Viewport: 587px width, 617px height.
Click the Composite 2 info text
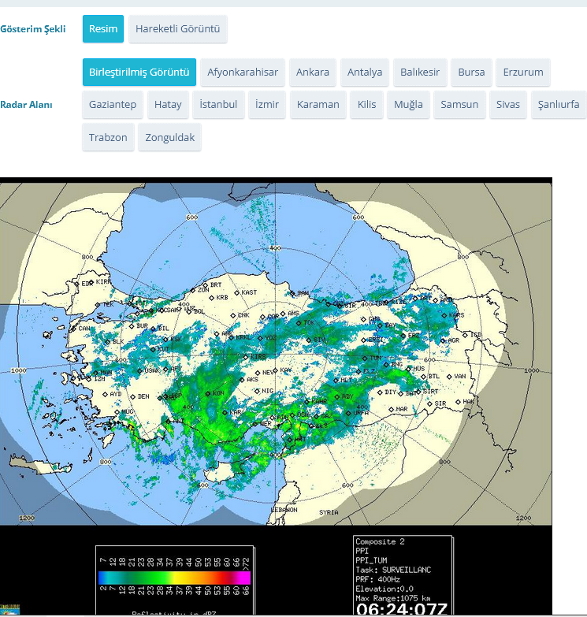point(380,541)
